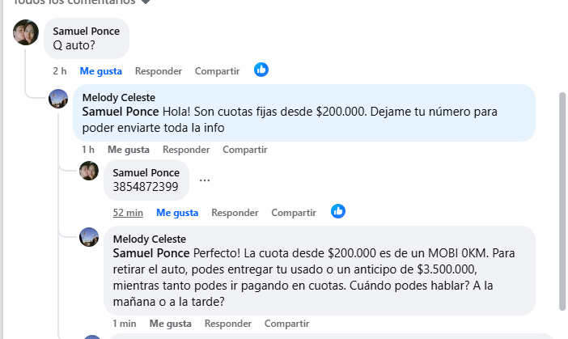Click "52 min" timestamp link
Image resolution: width=568 pixels, height=339 pixels.
point(128,213)
